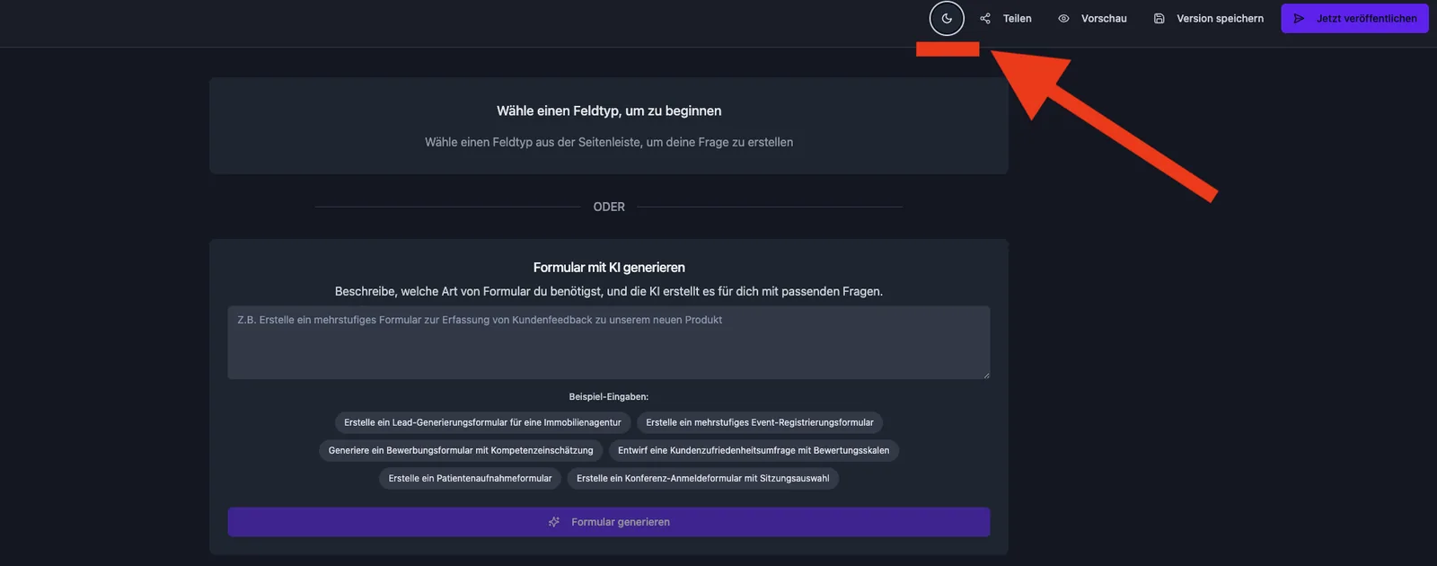
Task: Pick the Konferenz-Anmeldeformular example
Action: click(703, 478)
